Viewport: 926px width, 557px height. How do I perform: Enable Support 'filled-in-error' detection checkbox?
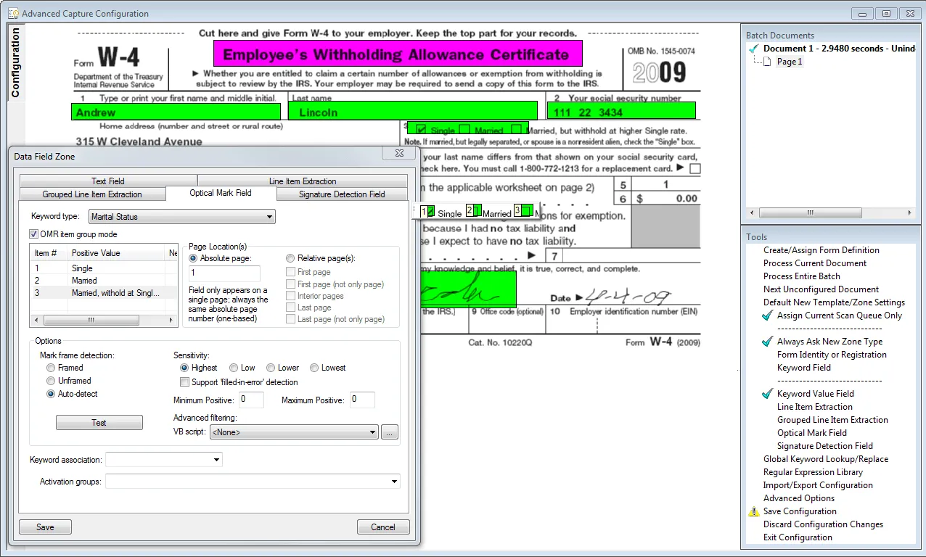[185, 382]
